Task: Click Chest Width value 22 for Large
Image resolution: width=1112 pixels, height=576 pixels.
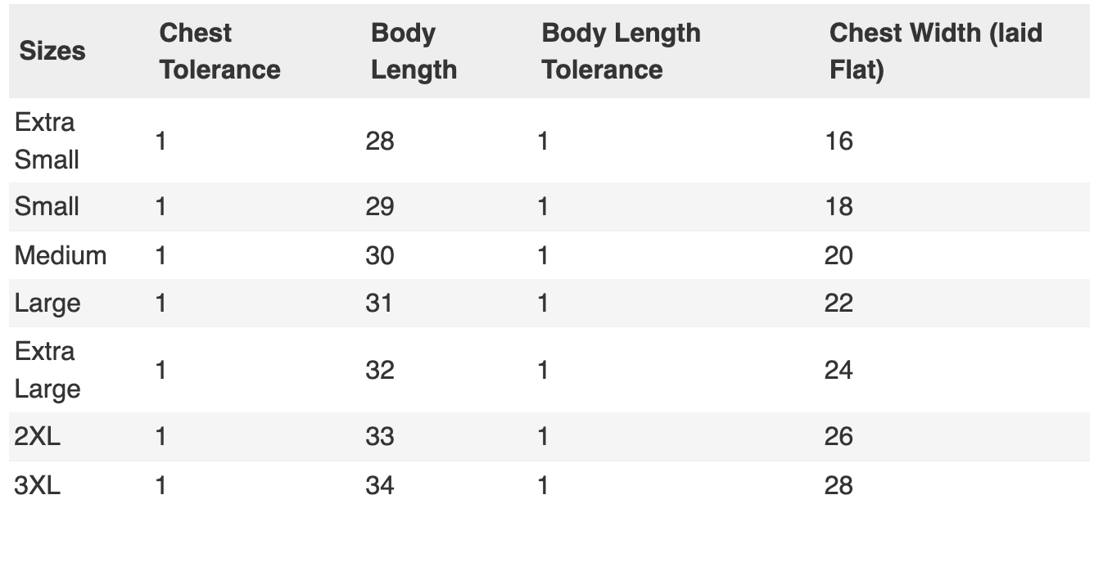Action: pyautogui.click(x=839, y=304)
